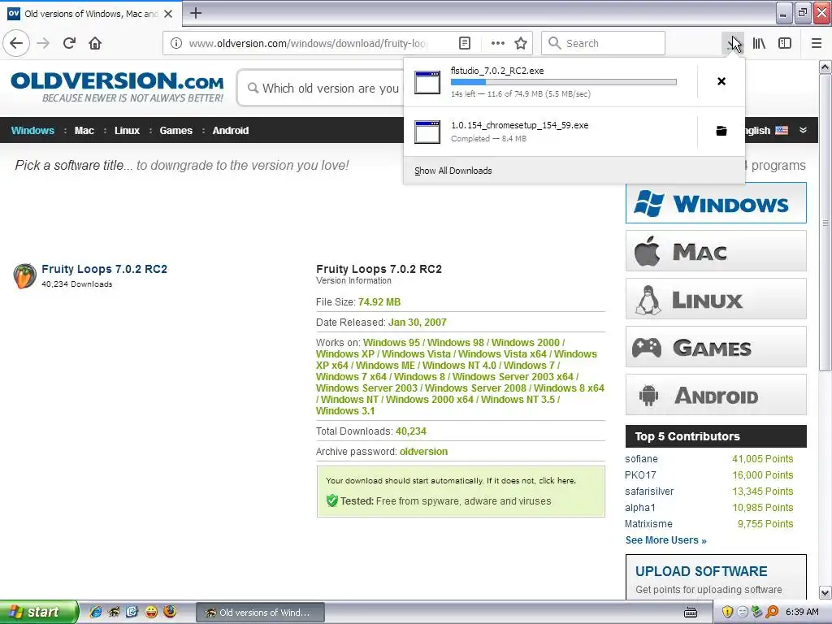Viewport: 832px width, 624px height.
Task: Click the 'click here' manual download link
Action: [557, 481]
